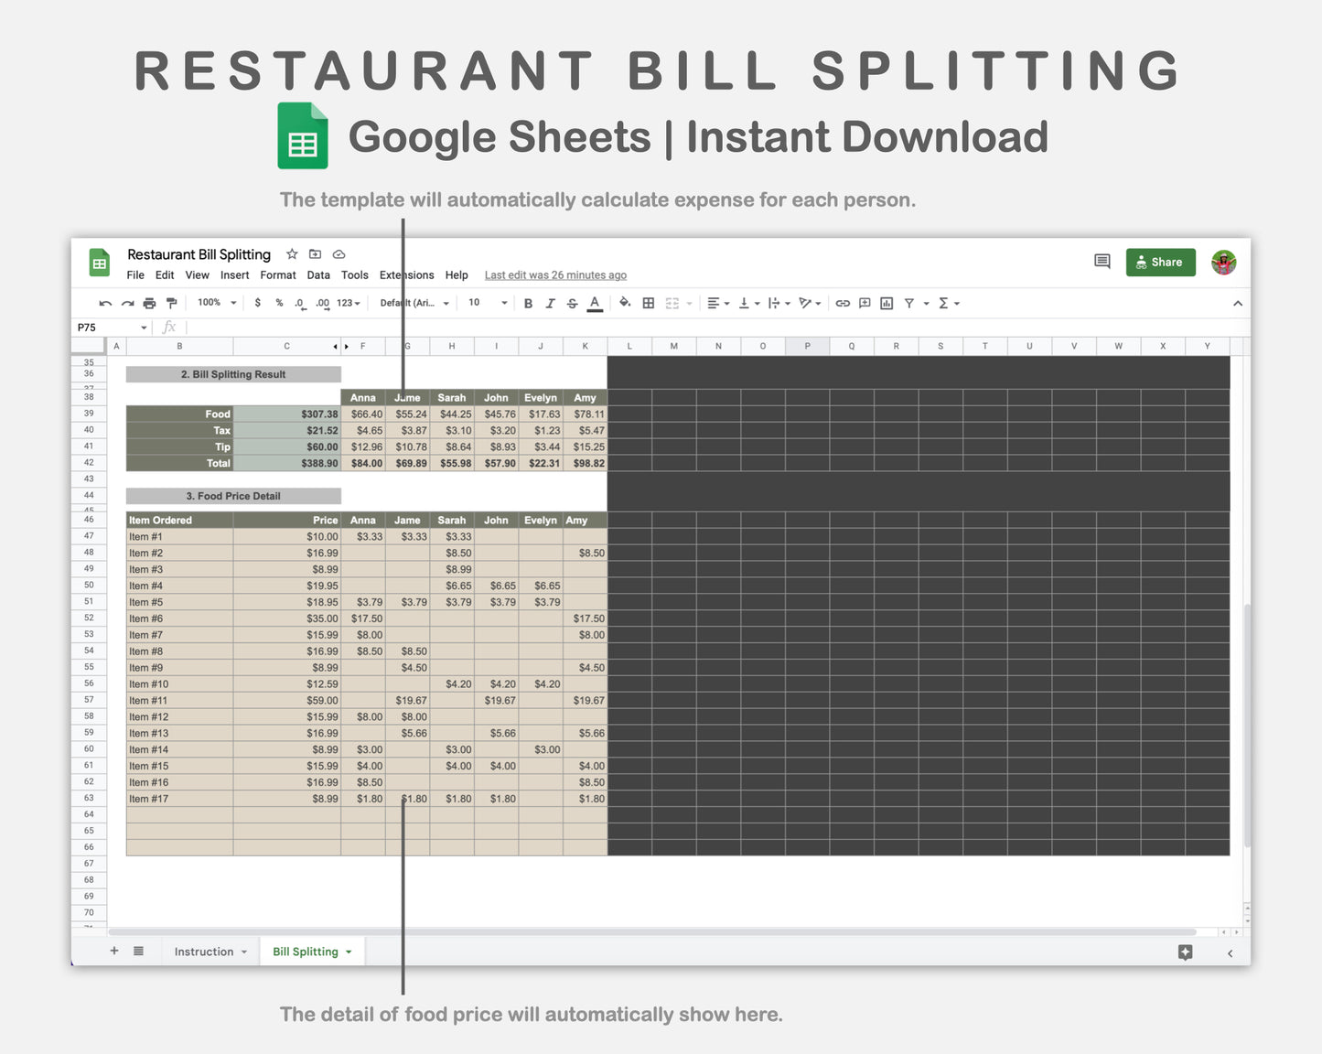
Task: Toggle bold formatting on cell P75
Action: [528, 303]
